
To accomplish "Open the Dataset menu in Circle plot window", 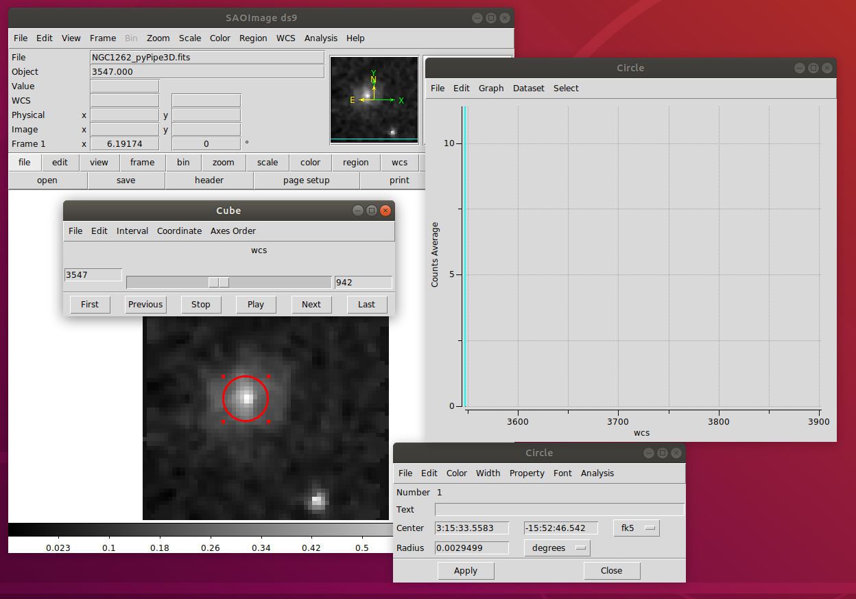I will point(529,89).
